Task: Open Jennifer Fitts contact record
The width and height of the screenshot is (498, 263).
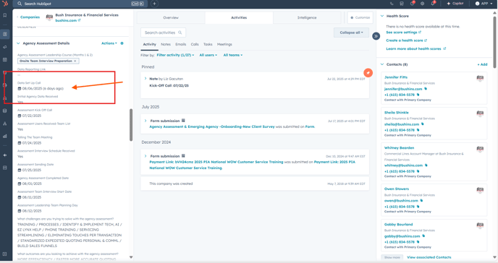Action: point(396,77)
